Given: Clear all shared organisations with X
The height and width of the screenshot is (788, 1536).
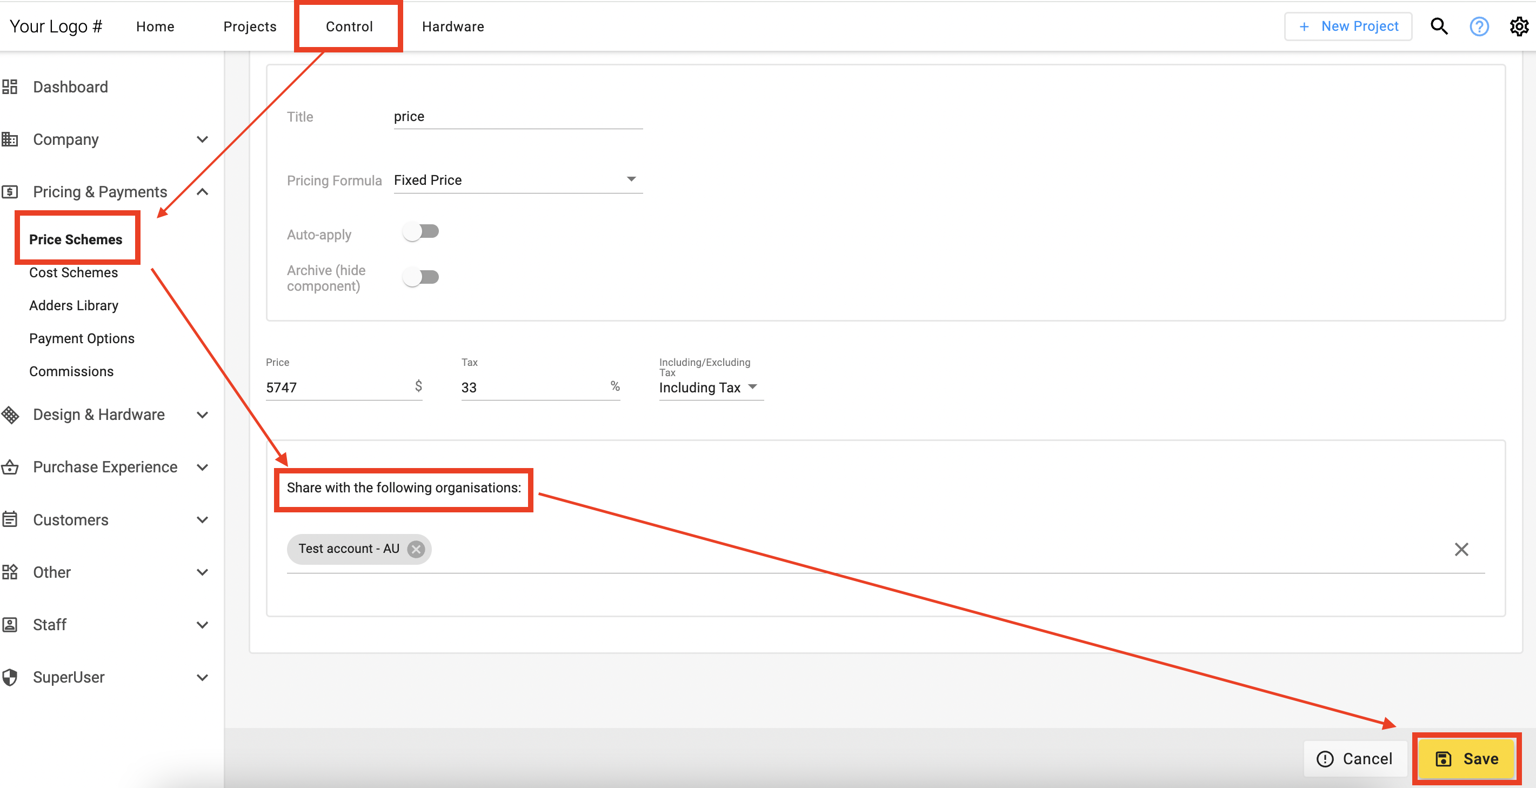Looking at the screenshot, I should coord(1461,549).
